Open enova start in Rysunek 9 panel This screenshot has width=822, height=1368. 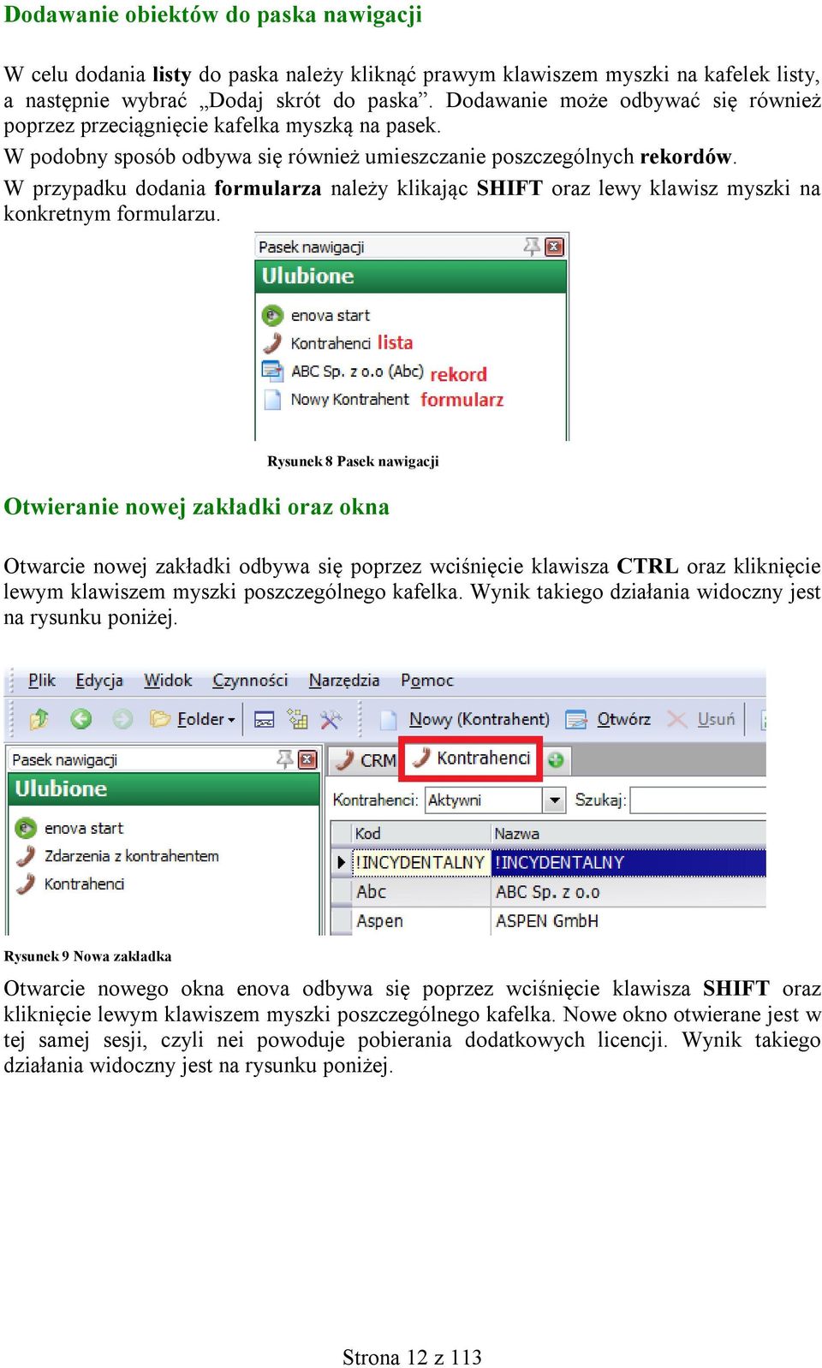pos(70,828)
